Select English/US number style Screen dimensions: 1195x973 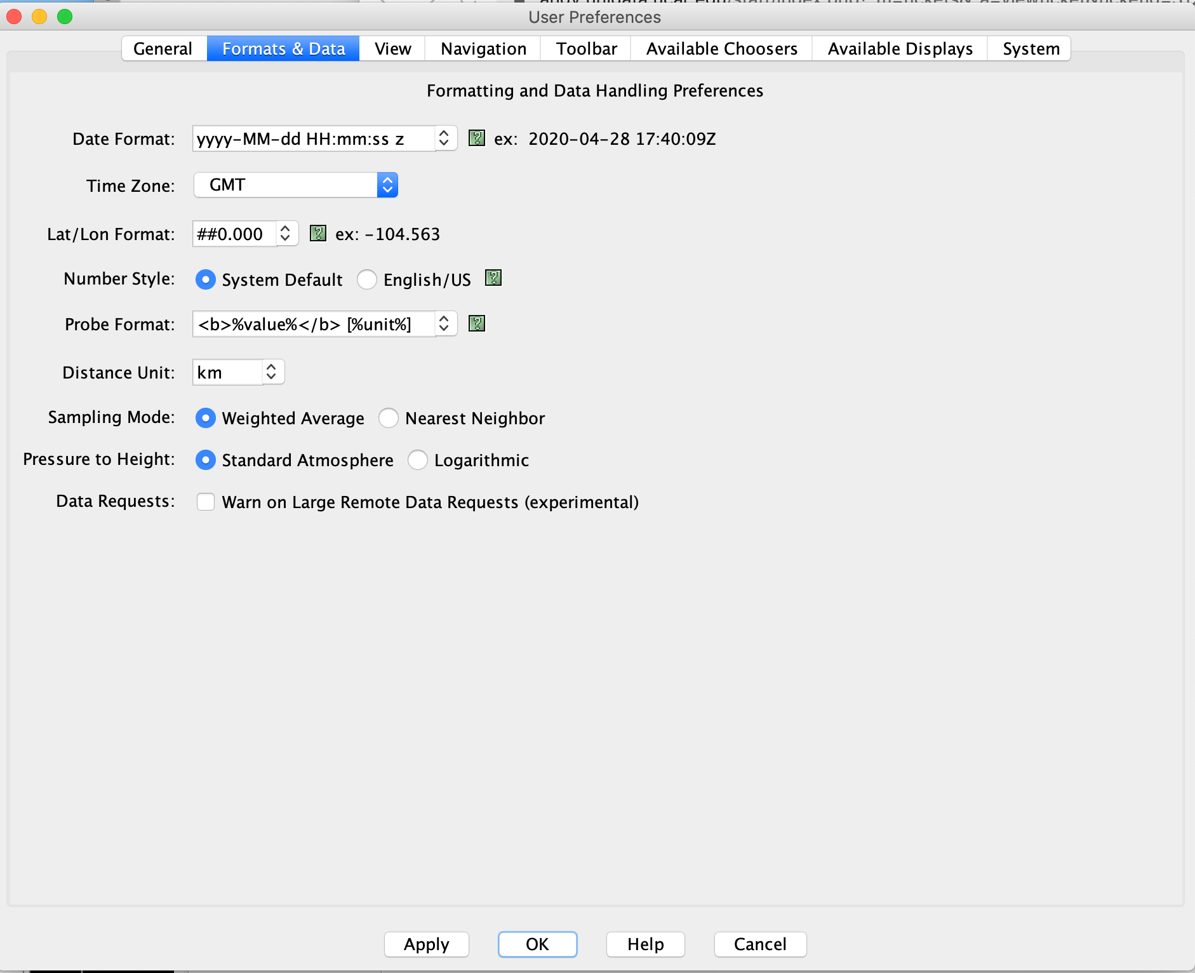[x=367, y=279]
